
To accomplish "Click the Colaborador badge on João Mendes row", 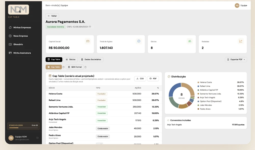I will click(103, 128).
